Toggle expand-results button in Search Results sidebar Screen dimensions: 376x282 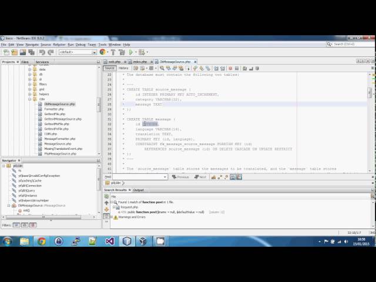[x=106, y=216]
